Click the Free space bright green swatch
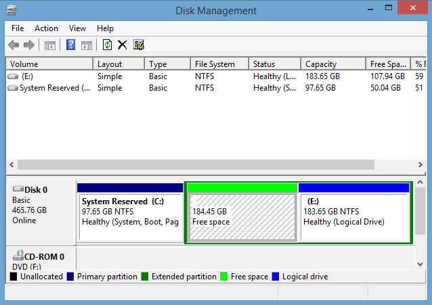Image resolution: width=432 pixels, height=305 pixels. [x=224, y=277]
